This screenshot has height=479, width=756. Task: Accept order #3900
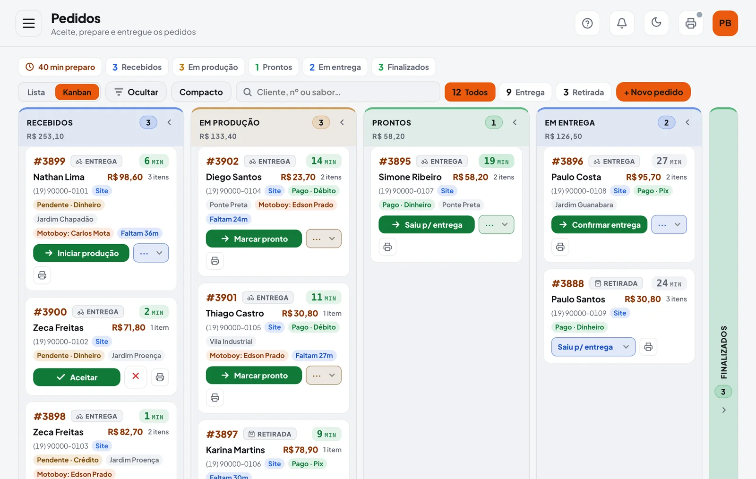(x=77, y=377)
